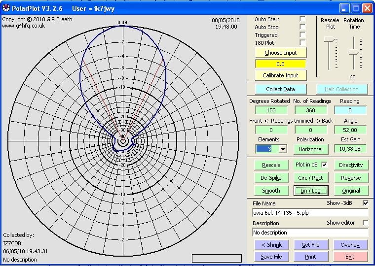Open the Elements dropdown arrow
This screenshot has height=266, width=375.
tap(283, 149)
